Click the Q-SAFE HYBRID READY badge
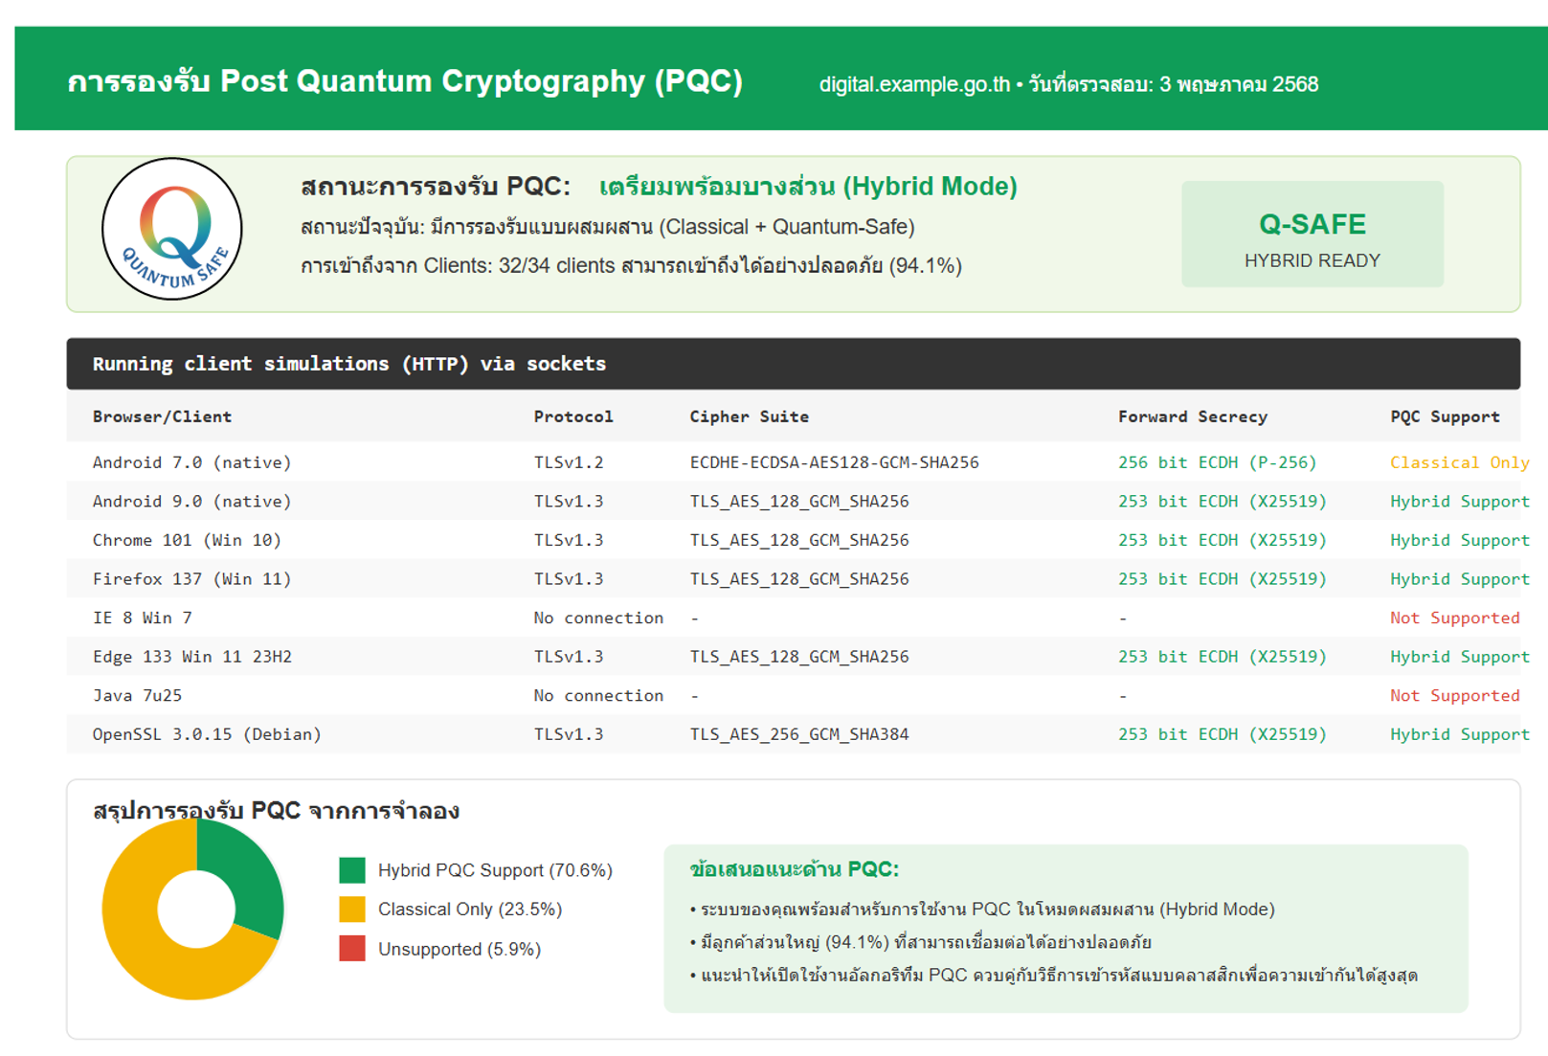Viewport: 1548px width, 1056px height. pos(1312,234)
